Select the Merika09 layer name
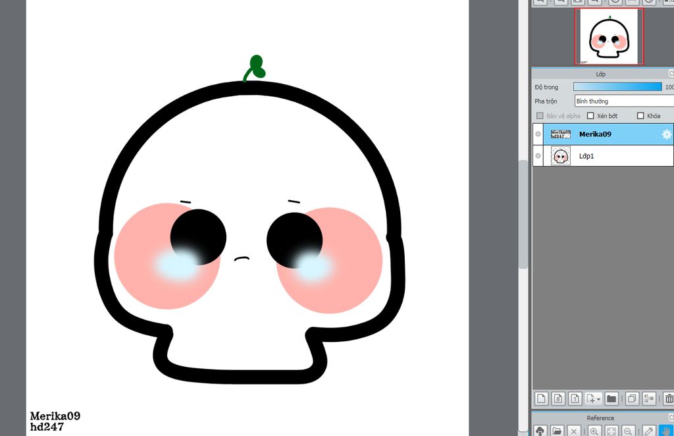674x436 pixels. coord(595,134)
